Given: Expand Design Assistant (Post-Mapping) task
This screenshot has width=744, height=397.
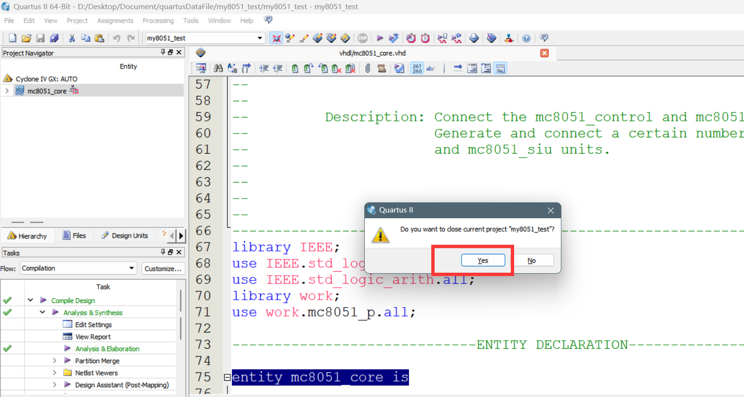Looking at the screenshot, I should [x=54, y=384].
